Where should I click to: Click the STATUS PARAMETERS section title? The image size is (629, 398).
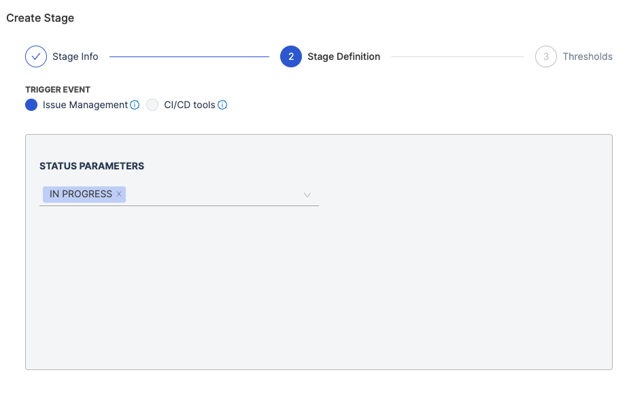[92, 166]
